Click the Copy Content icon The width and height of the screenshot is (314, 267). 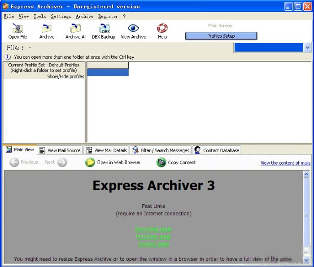pos(161,162)
